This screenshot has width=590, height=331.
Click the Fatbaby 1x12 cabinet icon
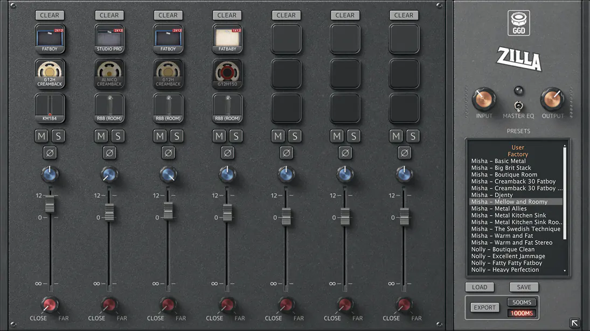[x=227, y=38]
